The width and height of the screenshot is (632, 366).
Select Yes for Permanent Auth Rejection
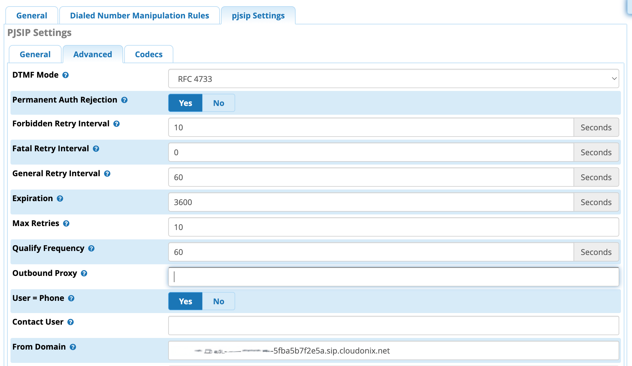[186, 103]
